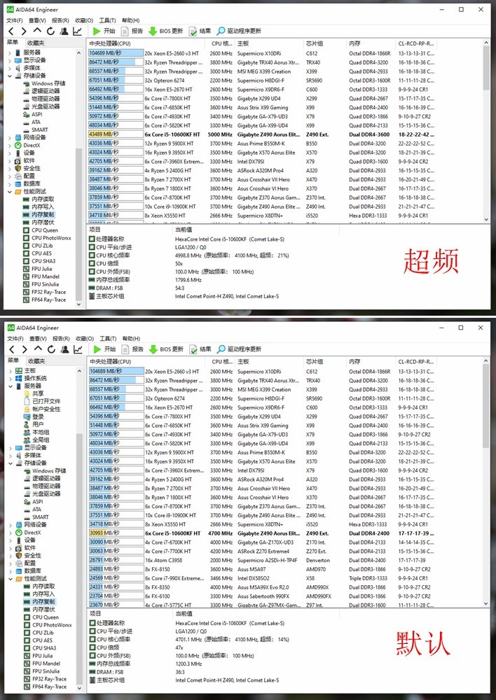Viewport: 496px width, 700px height.
Task: Click the Up-level arrow in the 超频 window toolbar
Action: (37, 30)
